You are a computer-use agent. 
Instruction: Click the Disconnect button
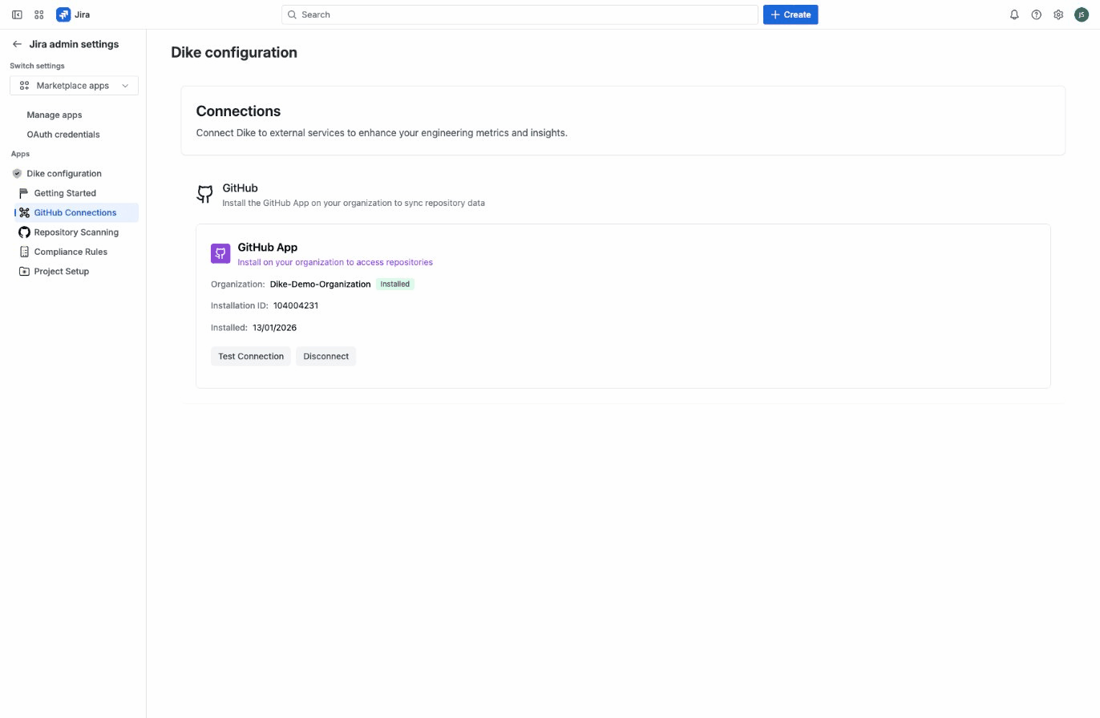coord(326,356)
